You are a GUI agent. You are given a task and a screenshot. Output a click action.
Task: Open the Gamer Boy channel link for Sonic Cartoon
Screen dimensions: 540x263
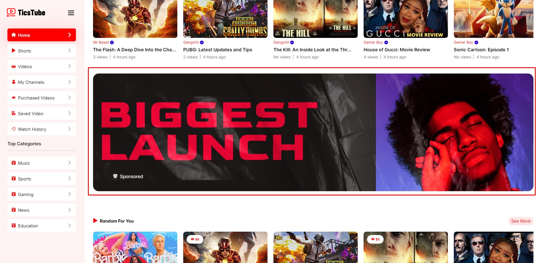463,42
